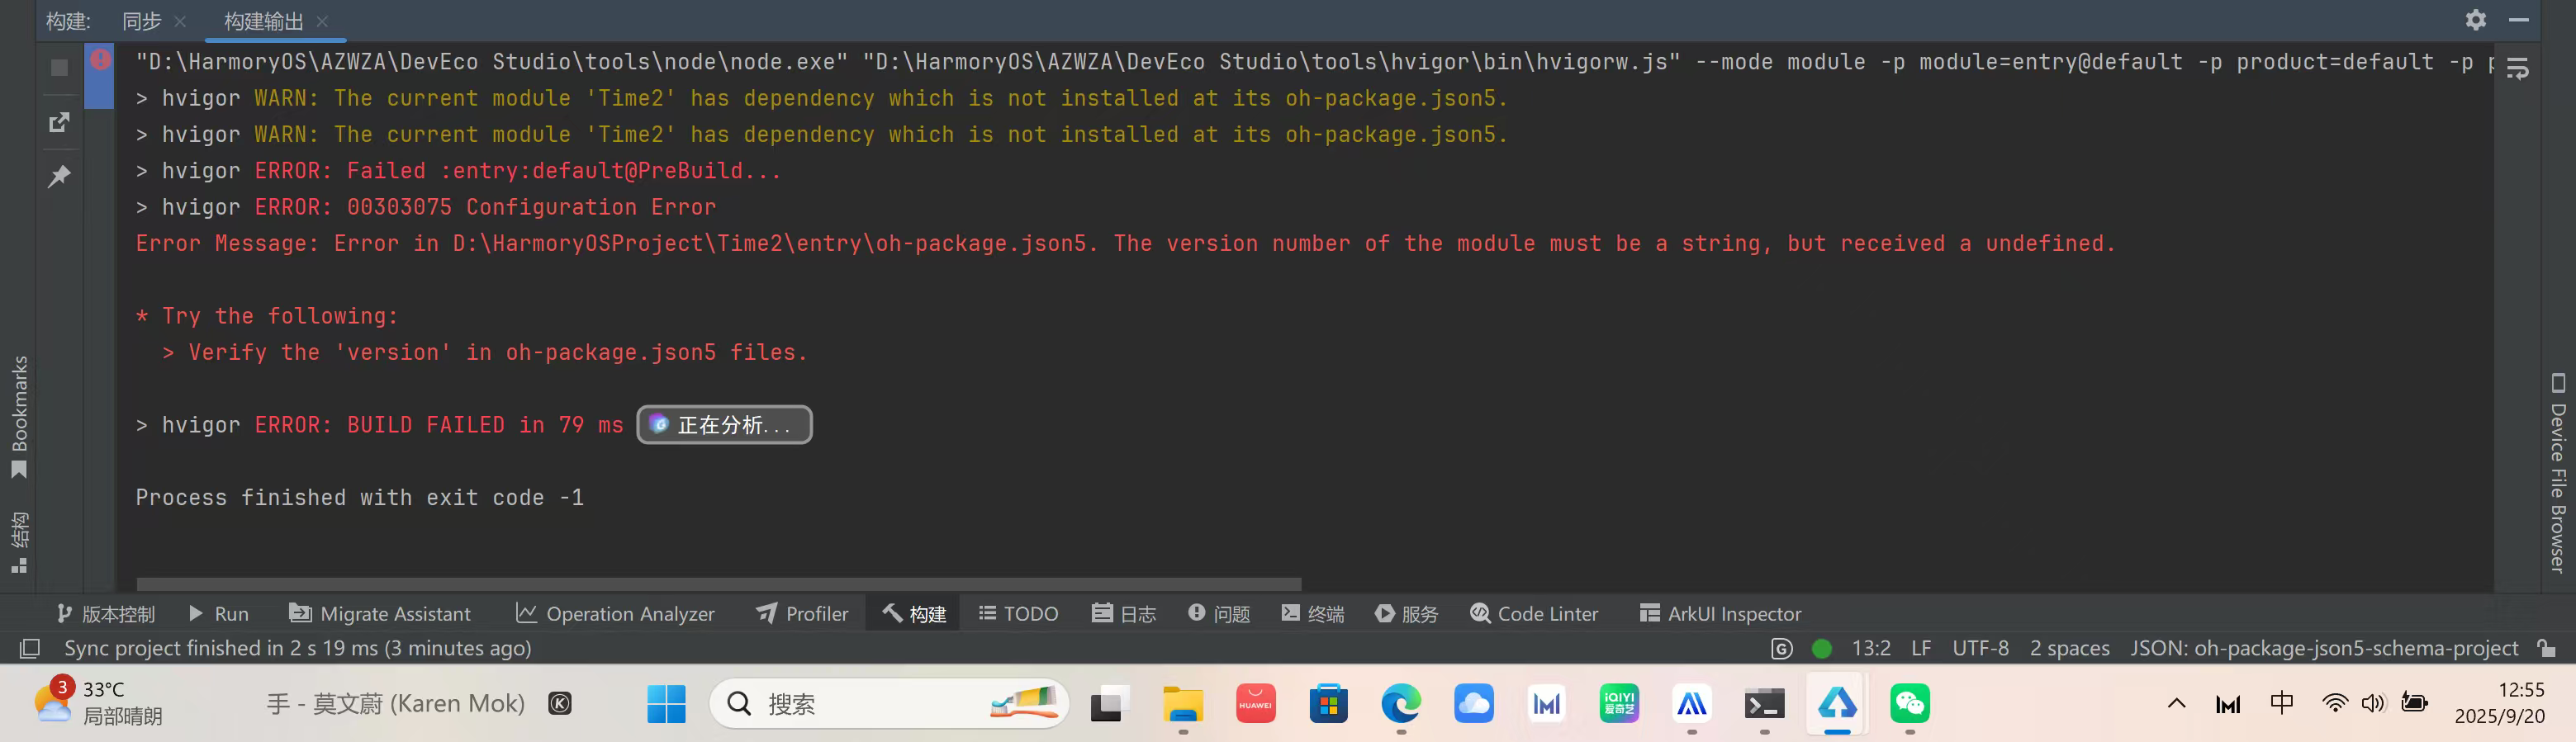Open Operation Analyzer tool window
This screenshot has width=2576, height=742.
(x=615, y=613)
